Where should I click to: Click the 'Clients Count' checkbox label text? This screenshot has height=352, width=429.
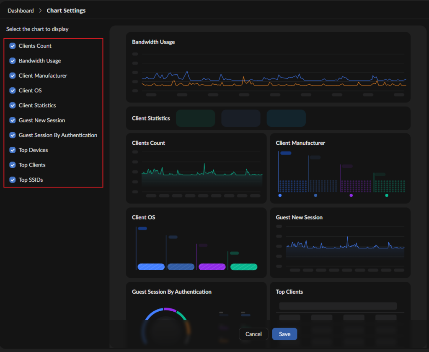pos(35,46)
